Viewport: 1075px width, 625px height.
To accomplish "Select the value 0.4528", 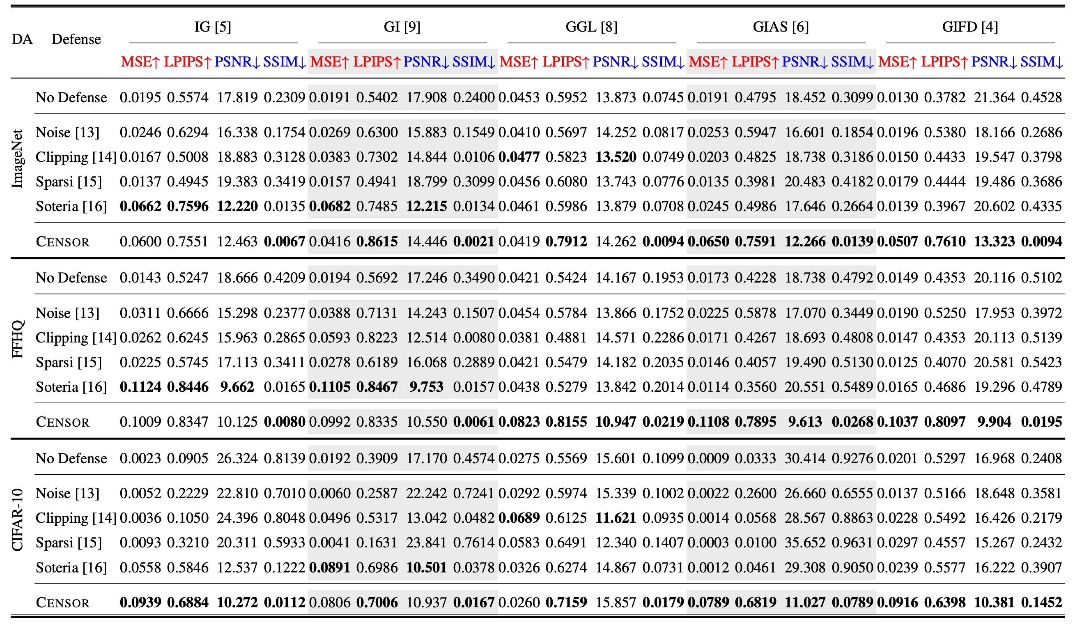I will pos(1041,98).
